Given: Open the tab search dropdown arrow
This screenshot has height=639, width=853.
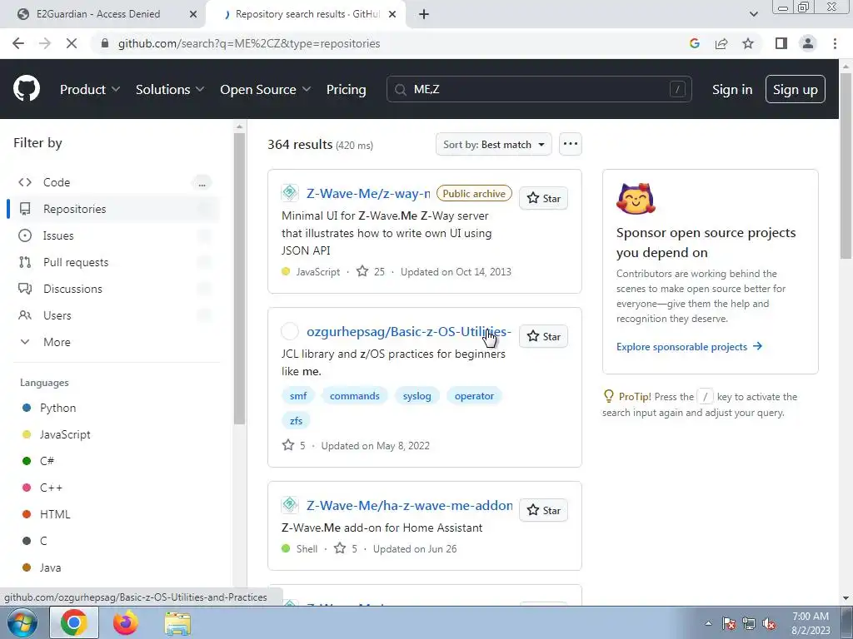Looking at the screenshot, I should 753,14.
